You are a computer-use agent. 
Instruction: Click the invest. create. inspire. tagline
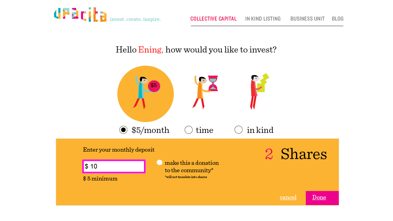pyautogui.click(x=135, y=19)
